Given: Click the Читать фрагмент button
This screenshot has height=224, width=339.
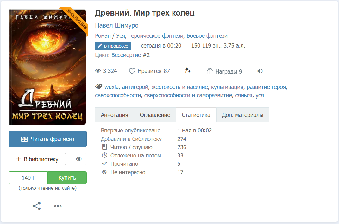Looking at the screenshot, I should (x=47, y=139).
